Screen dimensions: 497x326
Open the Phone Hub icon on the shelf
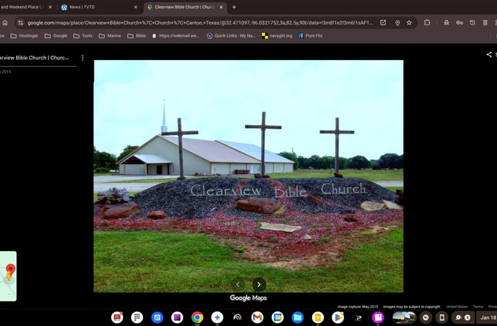coord(442,317)
